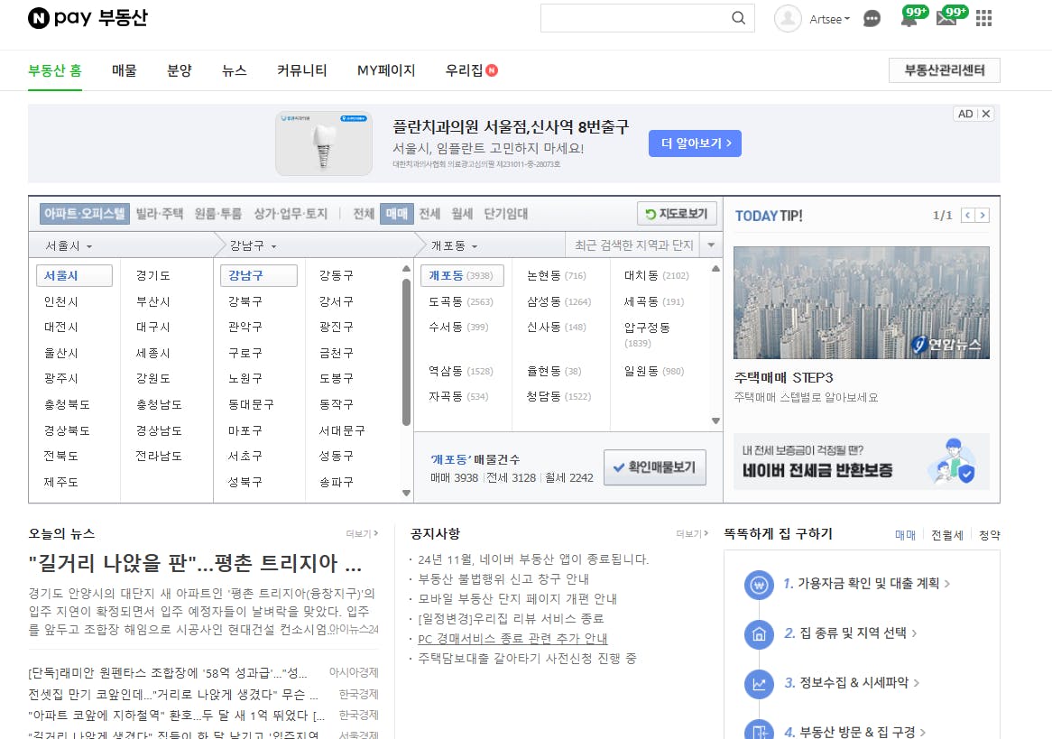Select 전체 deal type filter
Screen dimensions: 1052x739
click(x=364, y=214)
